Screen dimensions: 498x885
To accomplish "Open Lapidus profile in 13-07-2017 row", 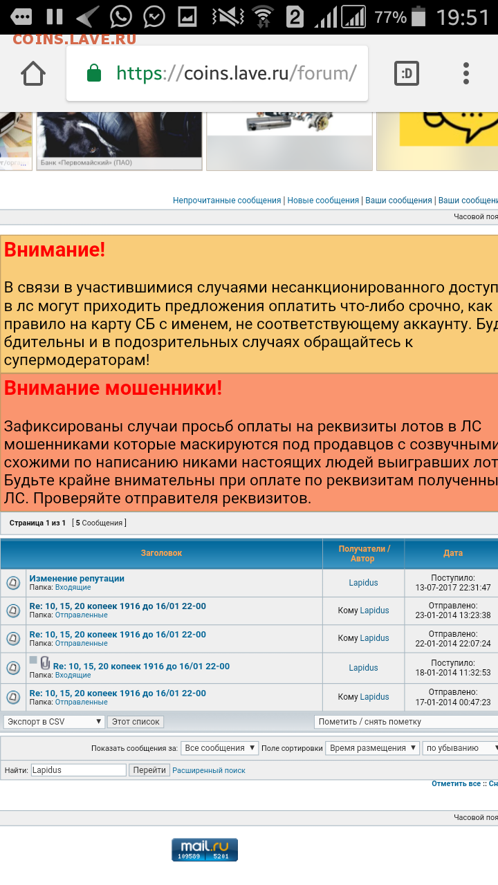I will coord(363,583).
